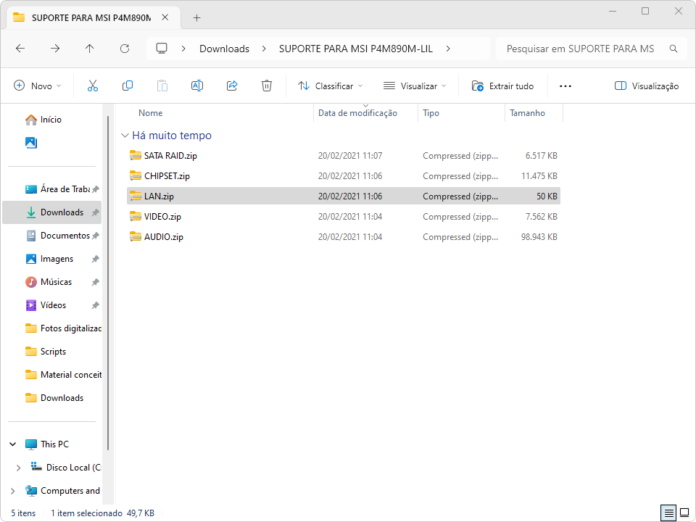Viewport: 696px width, 522px height.
Task: Expand Computers and tree node
Action: 13,491
